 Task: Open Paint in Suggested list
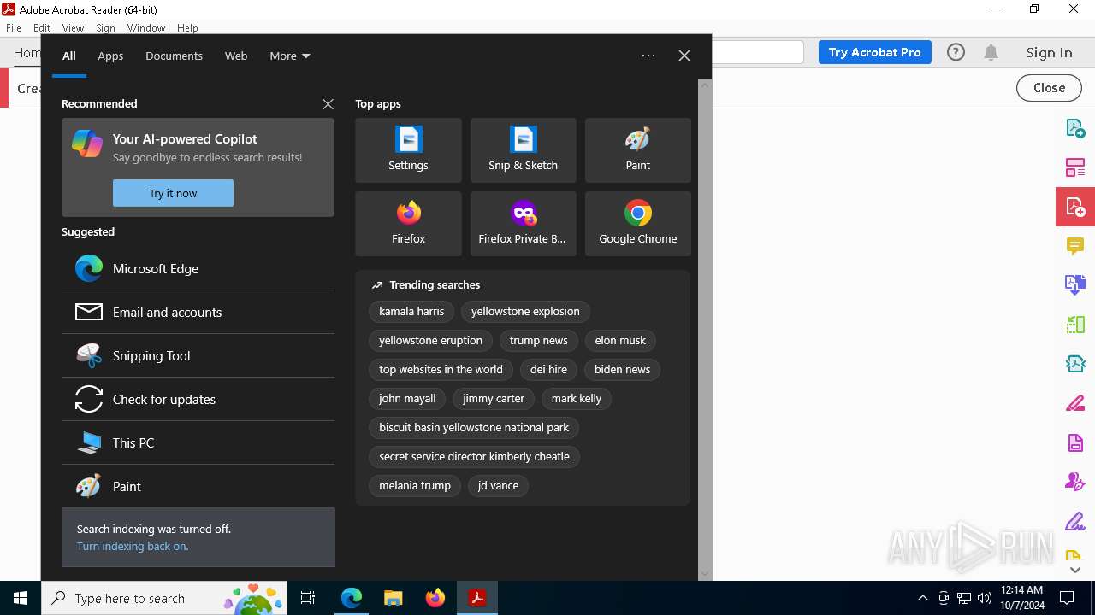[198, 486]
